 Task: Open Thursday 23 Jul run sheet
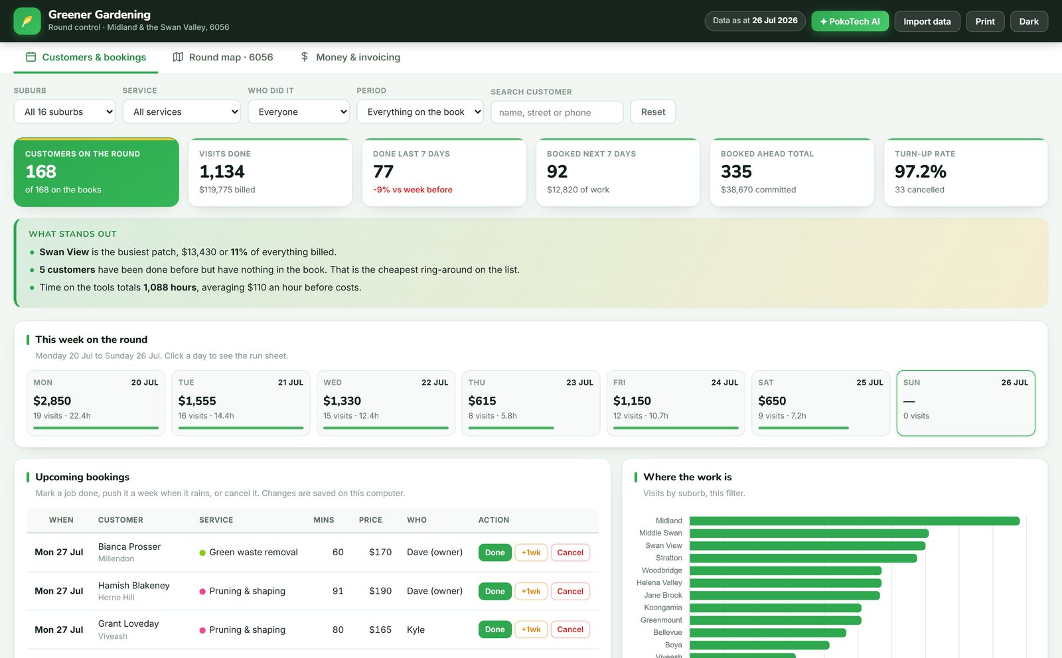click(531, 403)
